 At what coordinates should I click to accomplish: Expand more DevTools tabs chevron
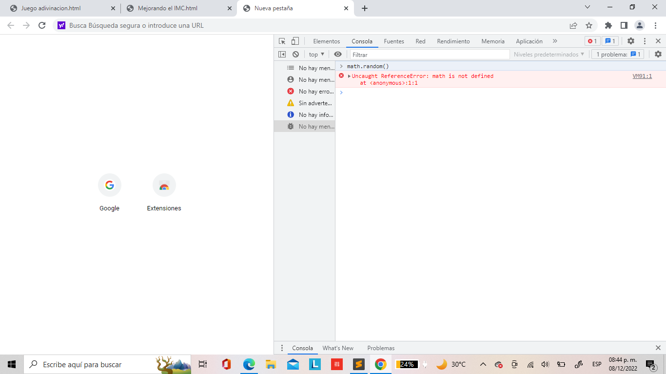tap(555, 41)
